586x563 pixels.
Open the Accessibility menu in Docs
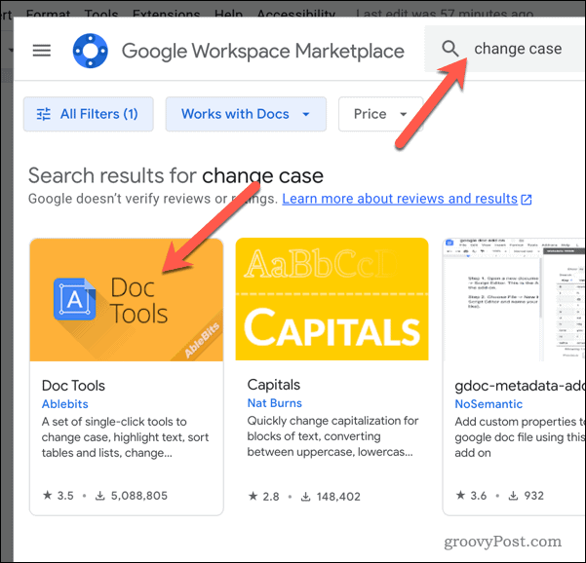click(296, 15)
